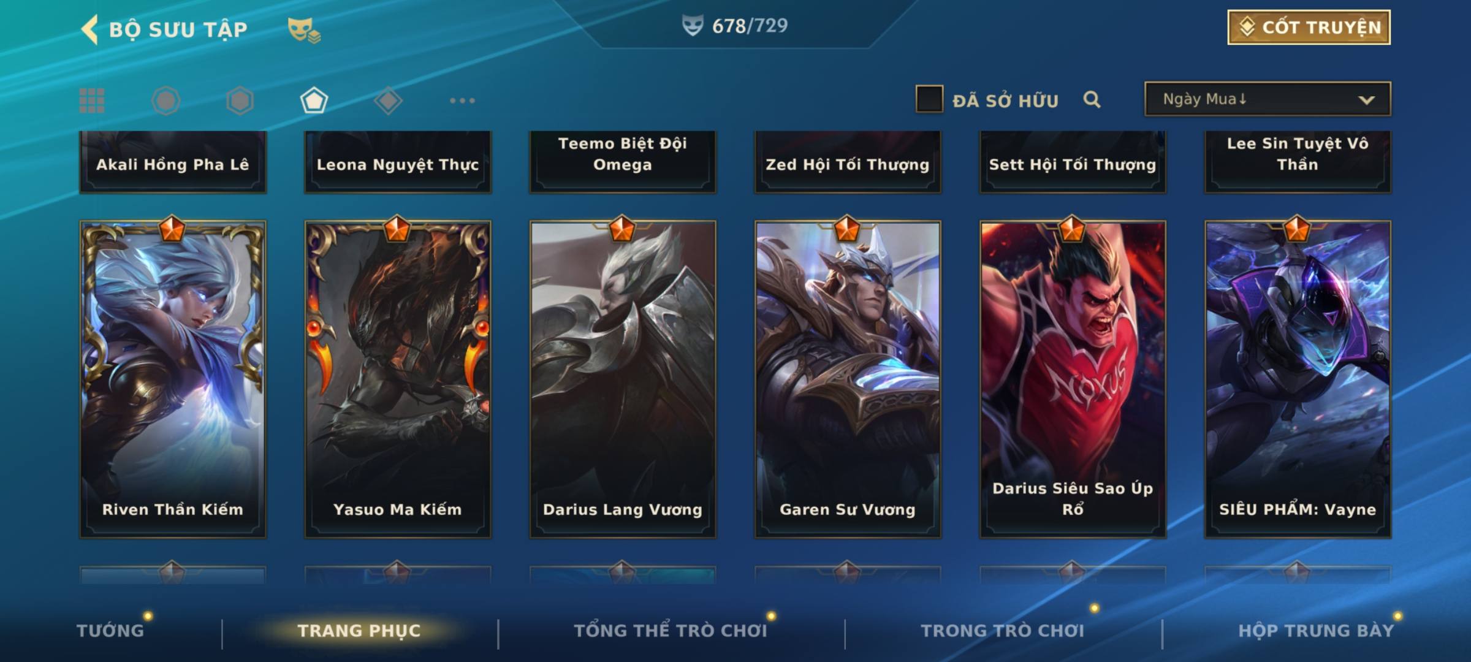This screenshot has width=1471, height=662.
Task: Select the grid all-skins filter icon
Action: coord(92,101)
